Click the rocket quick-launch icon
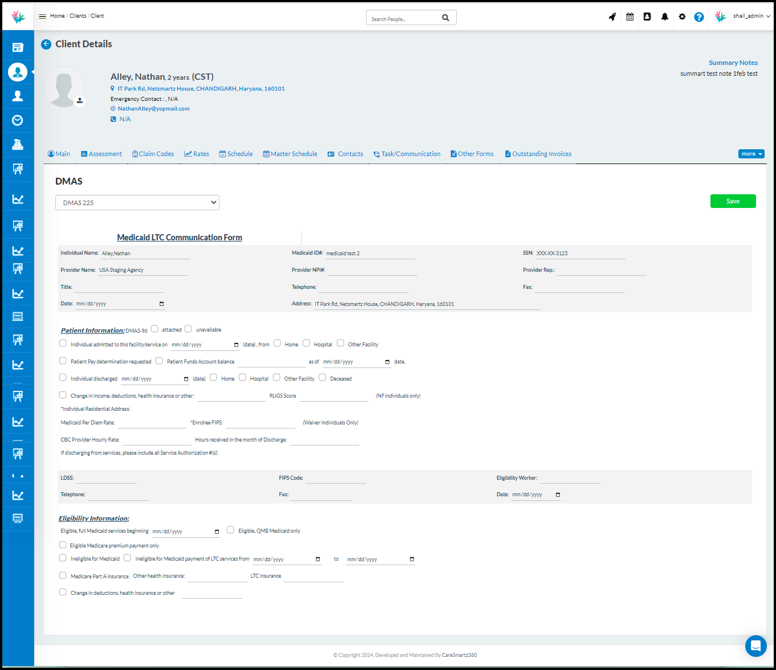Viewport: 776px width, 670px height. coord(612,17)
